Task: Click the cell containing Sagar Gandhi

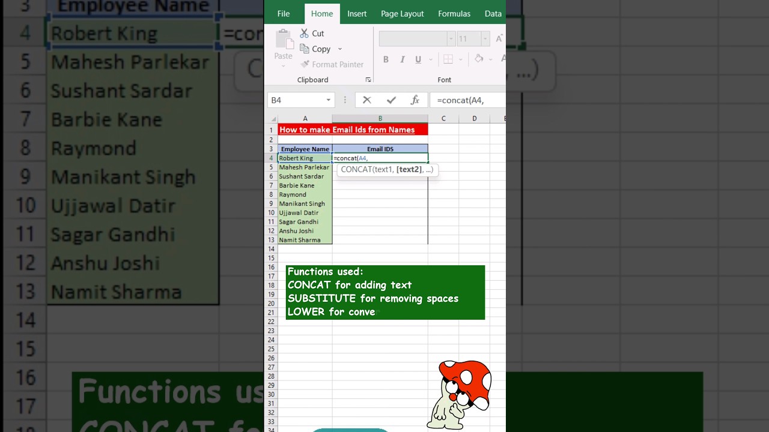Action: (305, 222)
